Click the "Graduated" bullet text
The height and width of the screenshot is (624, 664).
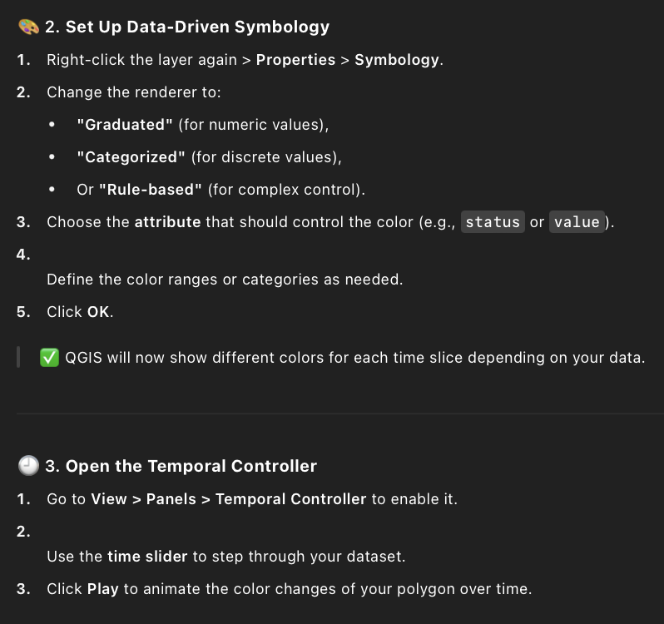(125, 125)
